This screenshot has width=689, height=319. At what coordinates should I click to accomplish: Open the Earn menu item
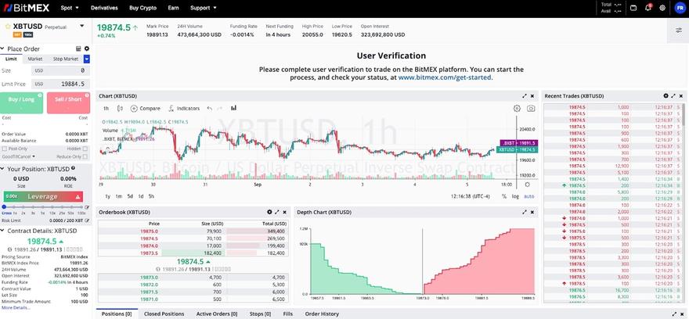tap(173, 8)
